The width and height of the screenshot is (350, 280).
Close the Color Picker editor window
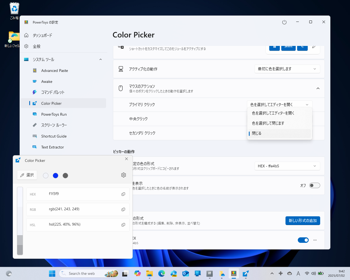(x=126, y=159)
